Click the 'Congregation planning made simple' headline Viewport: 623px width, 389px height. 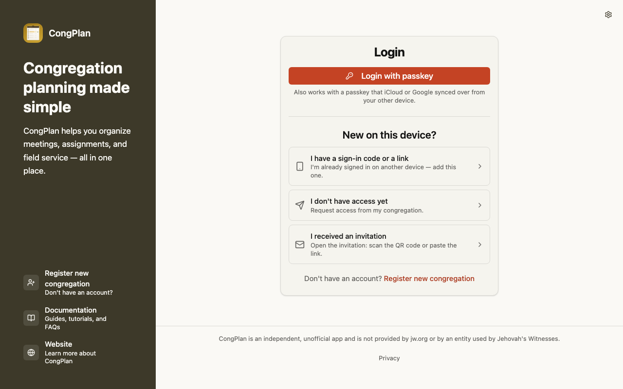tap(77, 88)
